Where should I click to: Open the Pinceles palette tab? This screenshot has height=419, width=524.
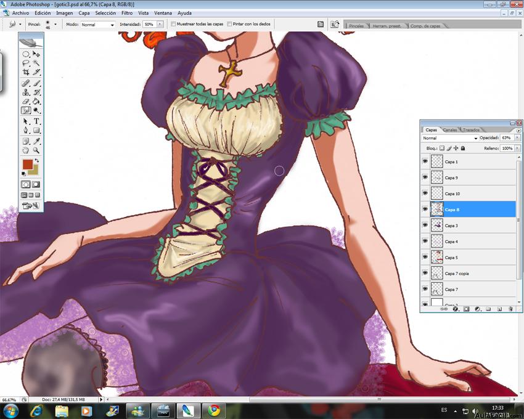tap(356, 26)
